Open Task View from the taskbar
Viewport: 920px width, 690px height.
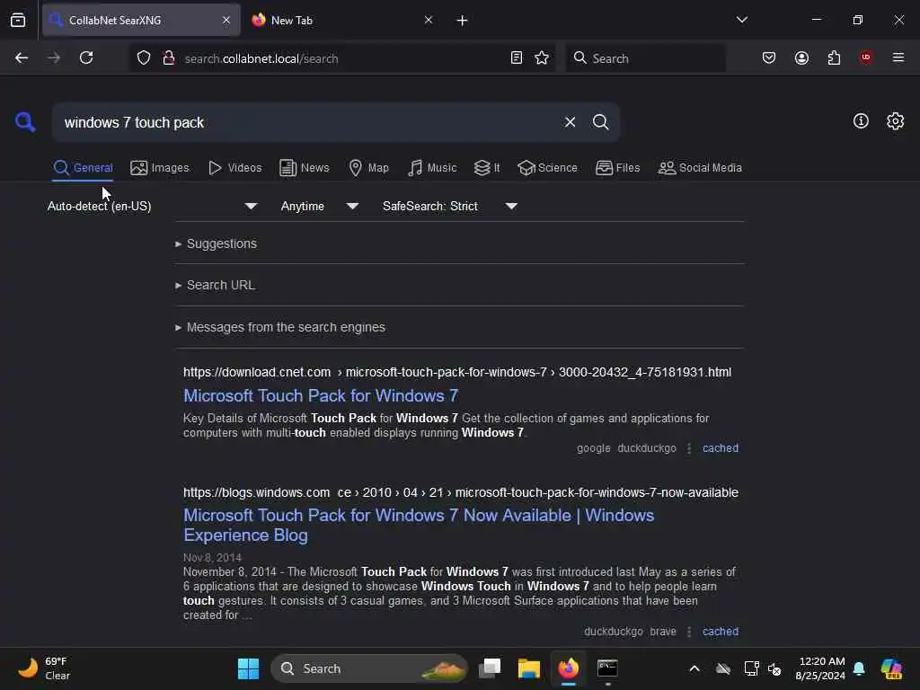490,668
